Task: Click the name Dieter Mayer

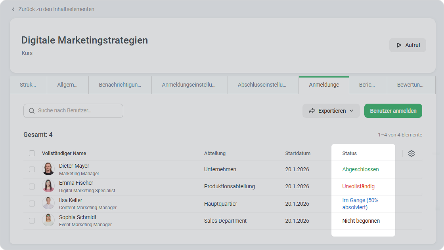Action: tap(74, 166)
